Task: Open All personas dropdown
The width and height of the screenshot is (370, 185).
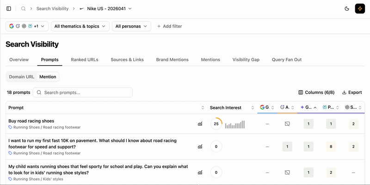Action: (131, 26)
